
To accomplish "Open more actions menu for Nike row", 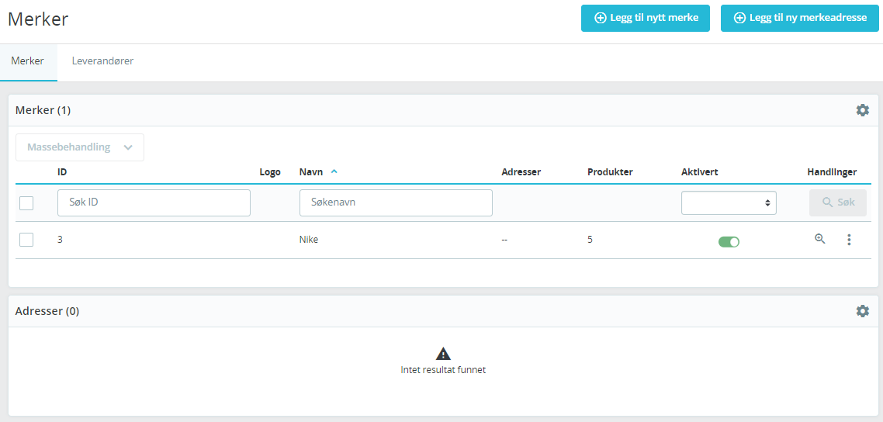I will coord(849,240).
